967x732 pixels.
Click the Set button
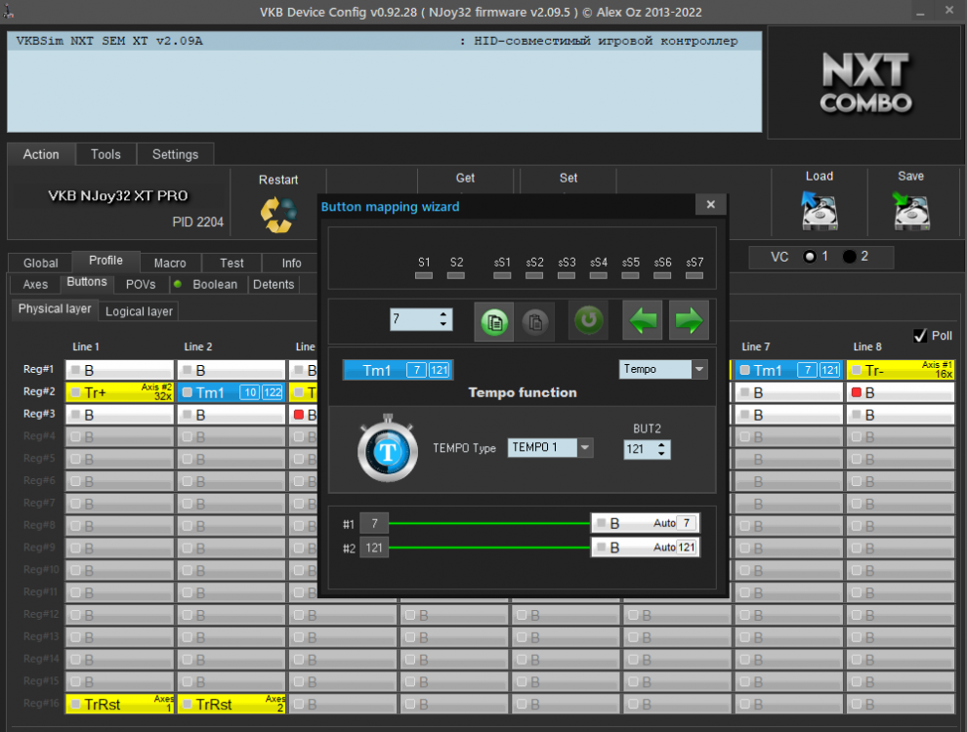pos(568,179)
